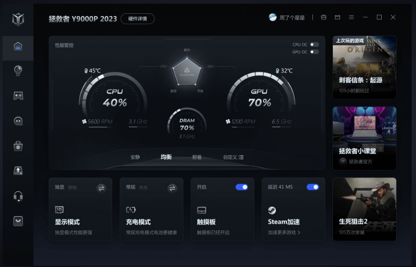This screenshot has width=416, height=267.
Task: Open the bottom smiley bag sidebar icon
Action: click(18, 221)
